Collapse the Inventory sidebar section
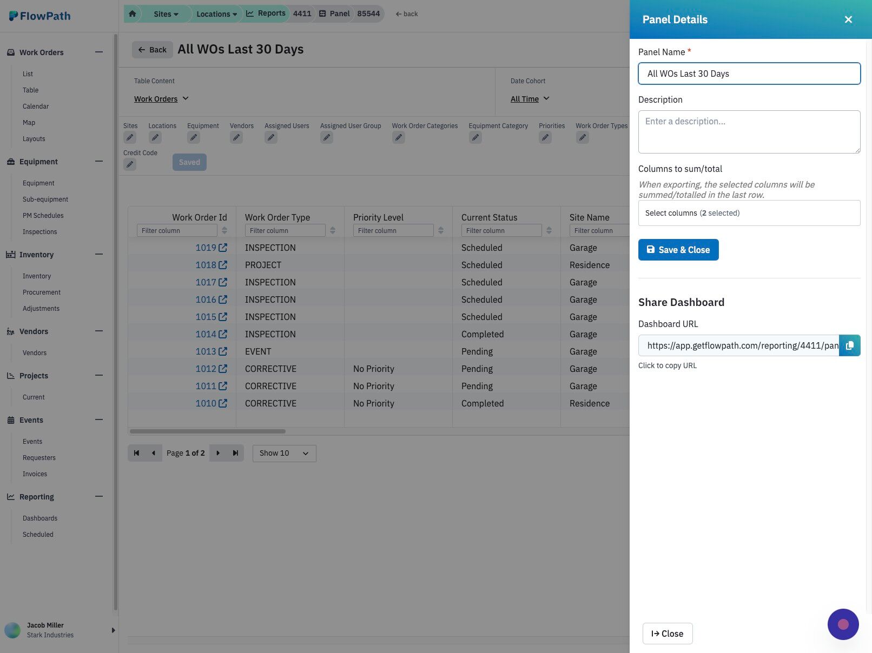 (x=99, y=255)
